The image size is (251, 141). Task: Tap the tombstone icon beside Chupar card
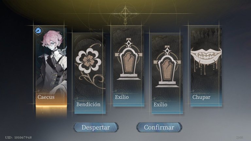coord(167,66)
